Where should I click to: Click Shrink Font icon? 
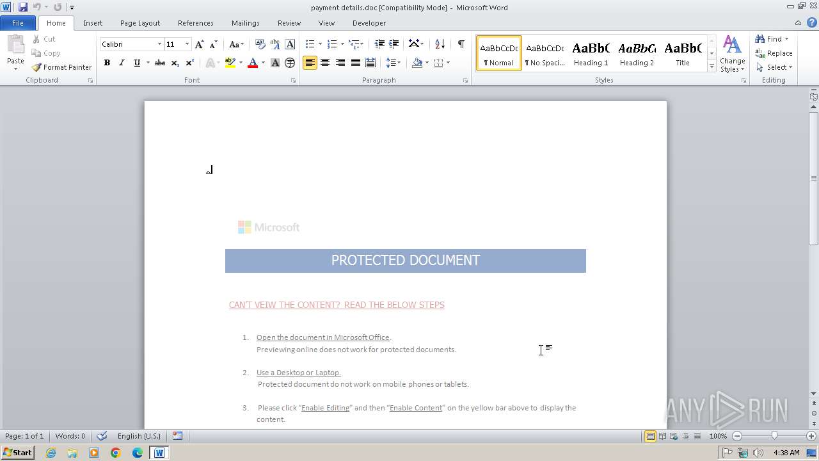click(x=214, y=44)
